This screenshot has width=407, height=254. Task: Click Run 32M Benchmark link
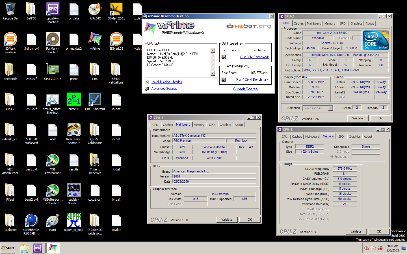[254, 57]
